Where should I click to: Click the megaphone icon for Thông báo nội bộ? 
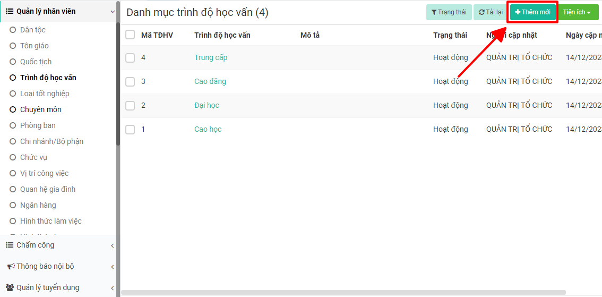[x=10, y=266]
